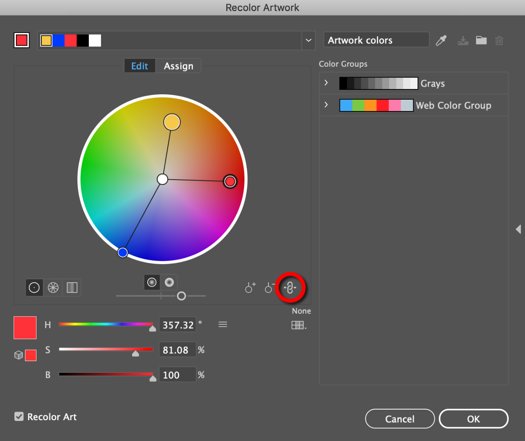525x441 pixels.
Task: Select the Remove Color tool
Action: 270,287
